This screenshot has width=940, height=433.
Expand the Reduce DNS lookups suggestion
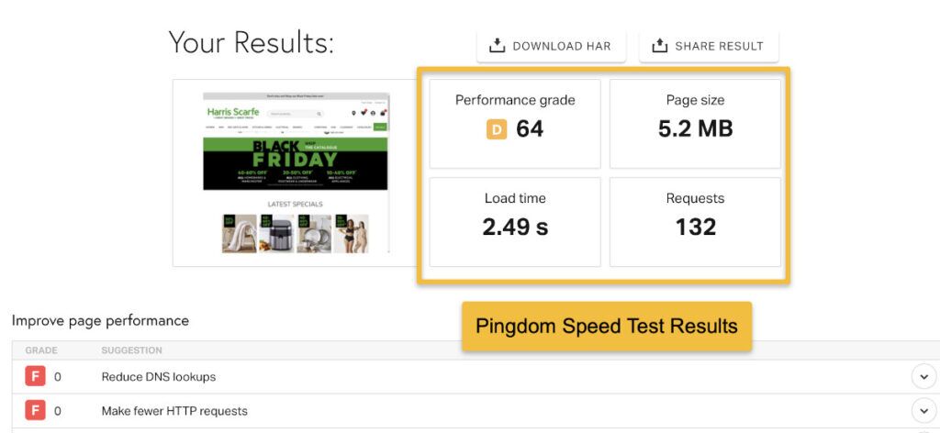click(x=923, y=377)
